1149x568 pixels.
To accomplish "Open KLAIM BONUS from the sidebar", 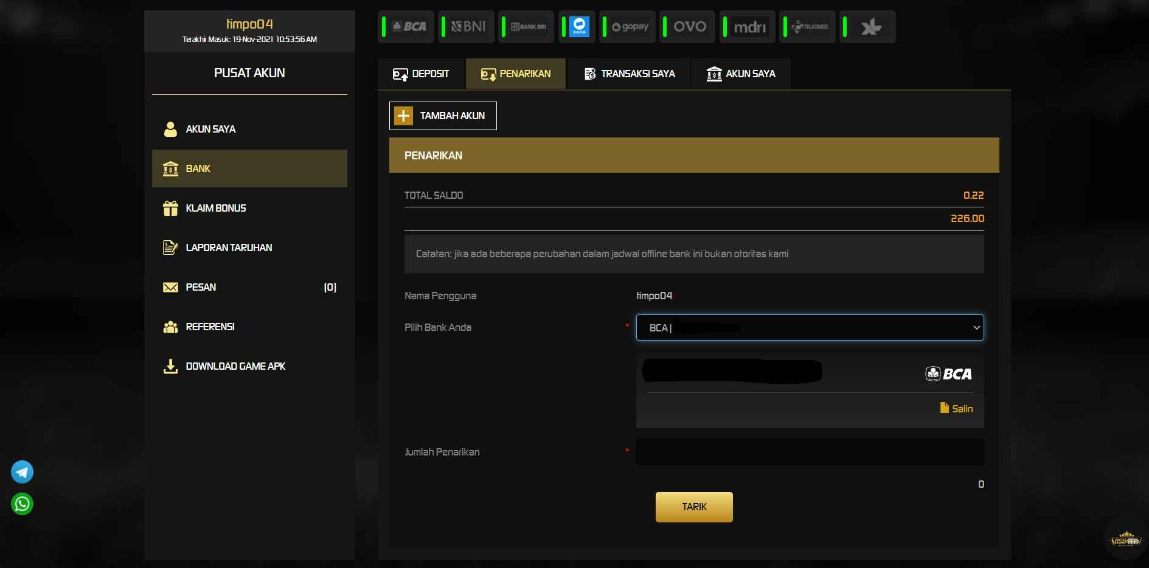I will (249, 208).
